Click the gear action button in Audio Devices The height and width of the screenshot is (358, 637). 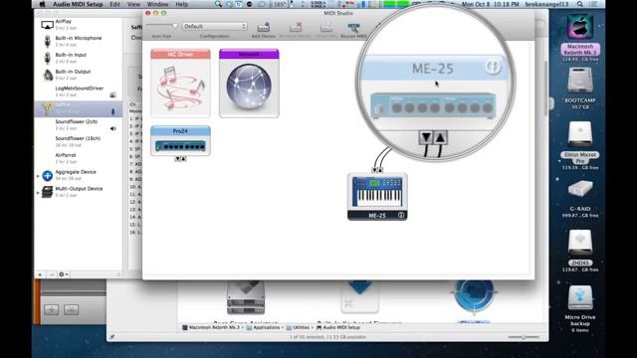tap(64, 274)
